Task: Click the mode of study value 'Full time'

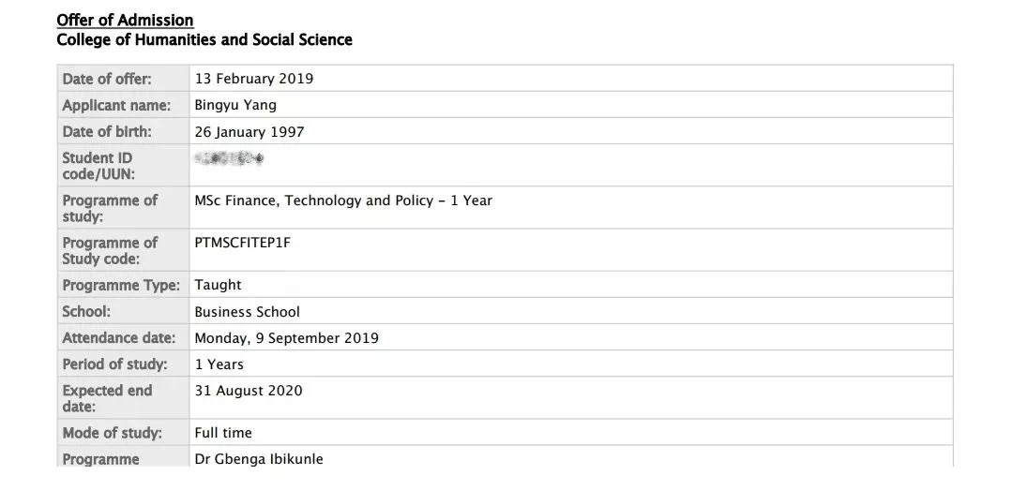Action: tap(223, 433)
